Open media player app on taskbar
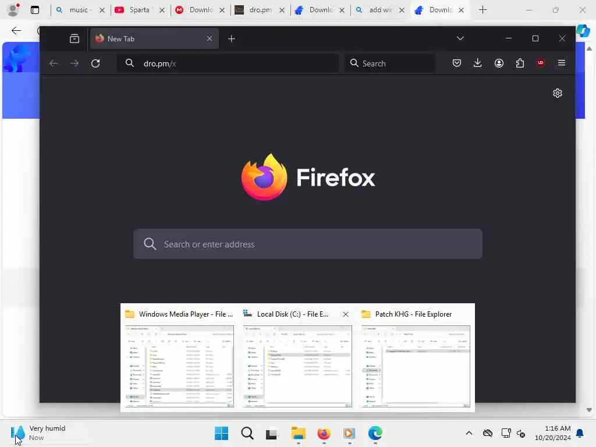The height and width of the screenshot is (447, 596). (349, 433)
